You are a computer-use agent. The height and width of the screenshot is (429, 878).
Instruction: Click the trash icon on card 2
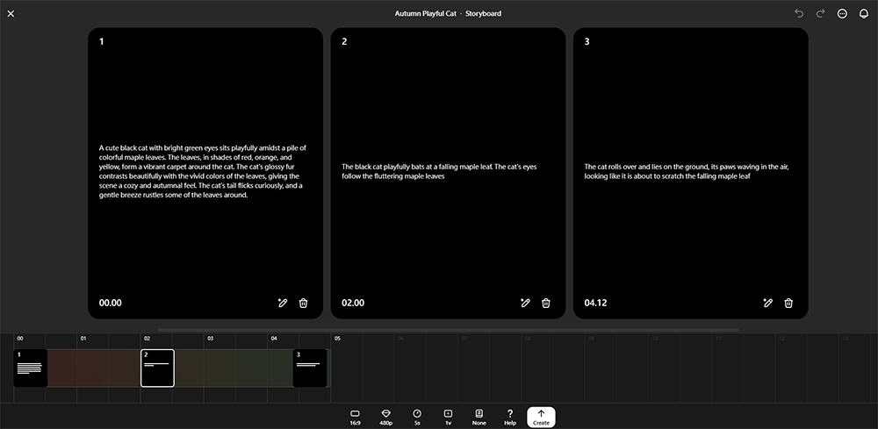tap(546, 303)
